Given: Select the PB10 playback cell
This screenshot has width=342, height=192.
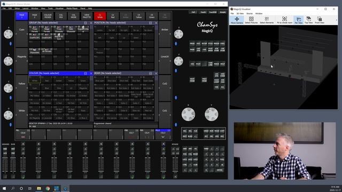Looking at the screenshot, I should coord(163,134).
